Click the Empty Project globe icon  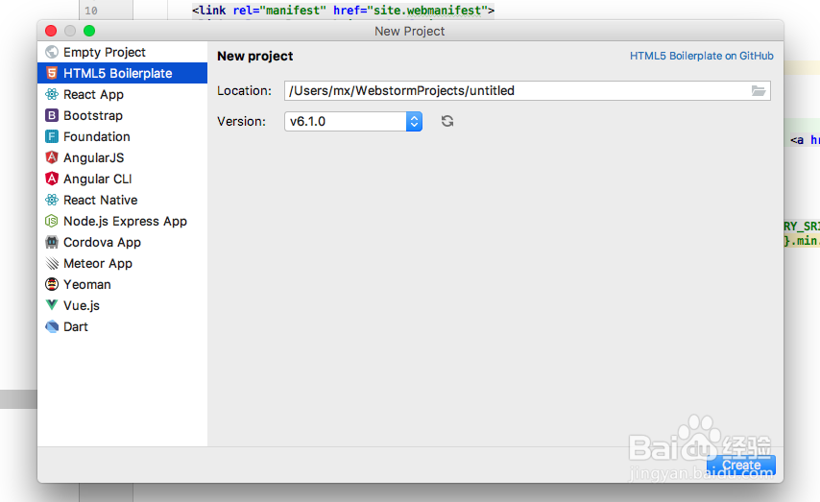[52, 52]
